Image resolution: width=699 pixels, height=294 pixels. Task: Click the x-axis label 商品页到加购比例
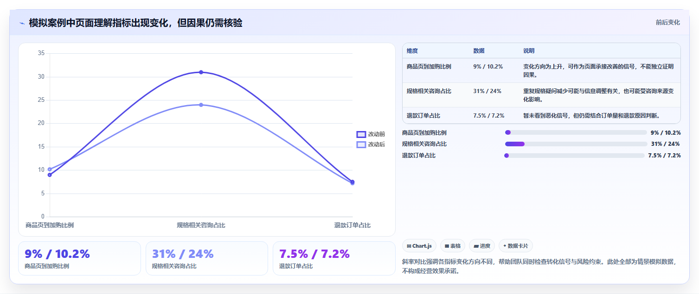click(50, 225)
